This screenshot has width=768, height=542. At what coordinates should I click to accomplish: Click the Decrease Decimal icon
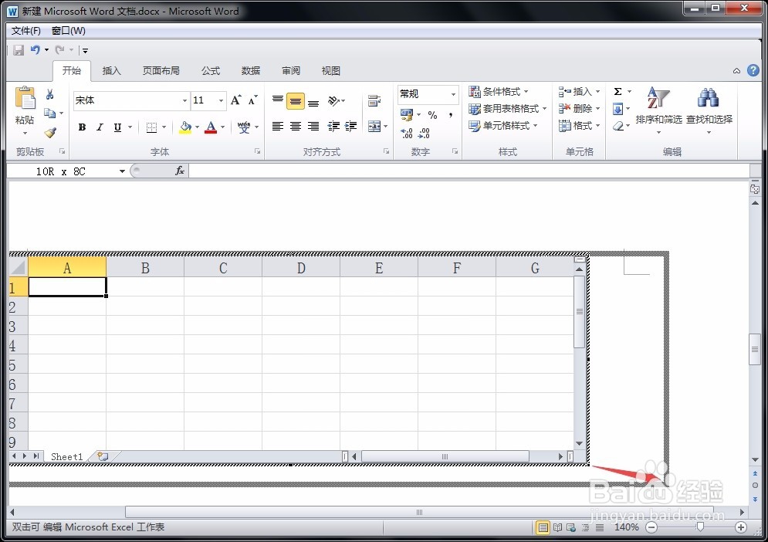(x=425, y=133)
